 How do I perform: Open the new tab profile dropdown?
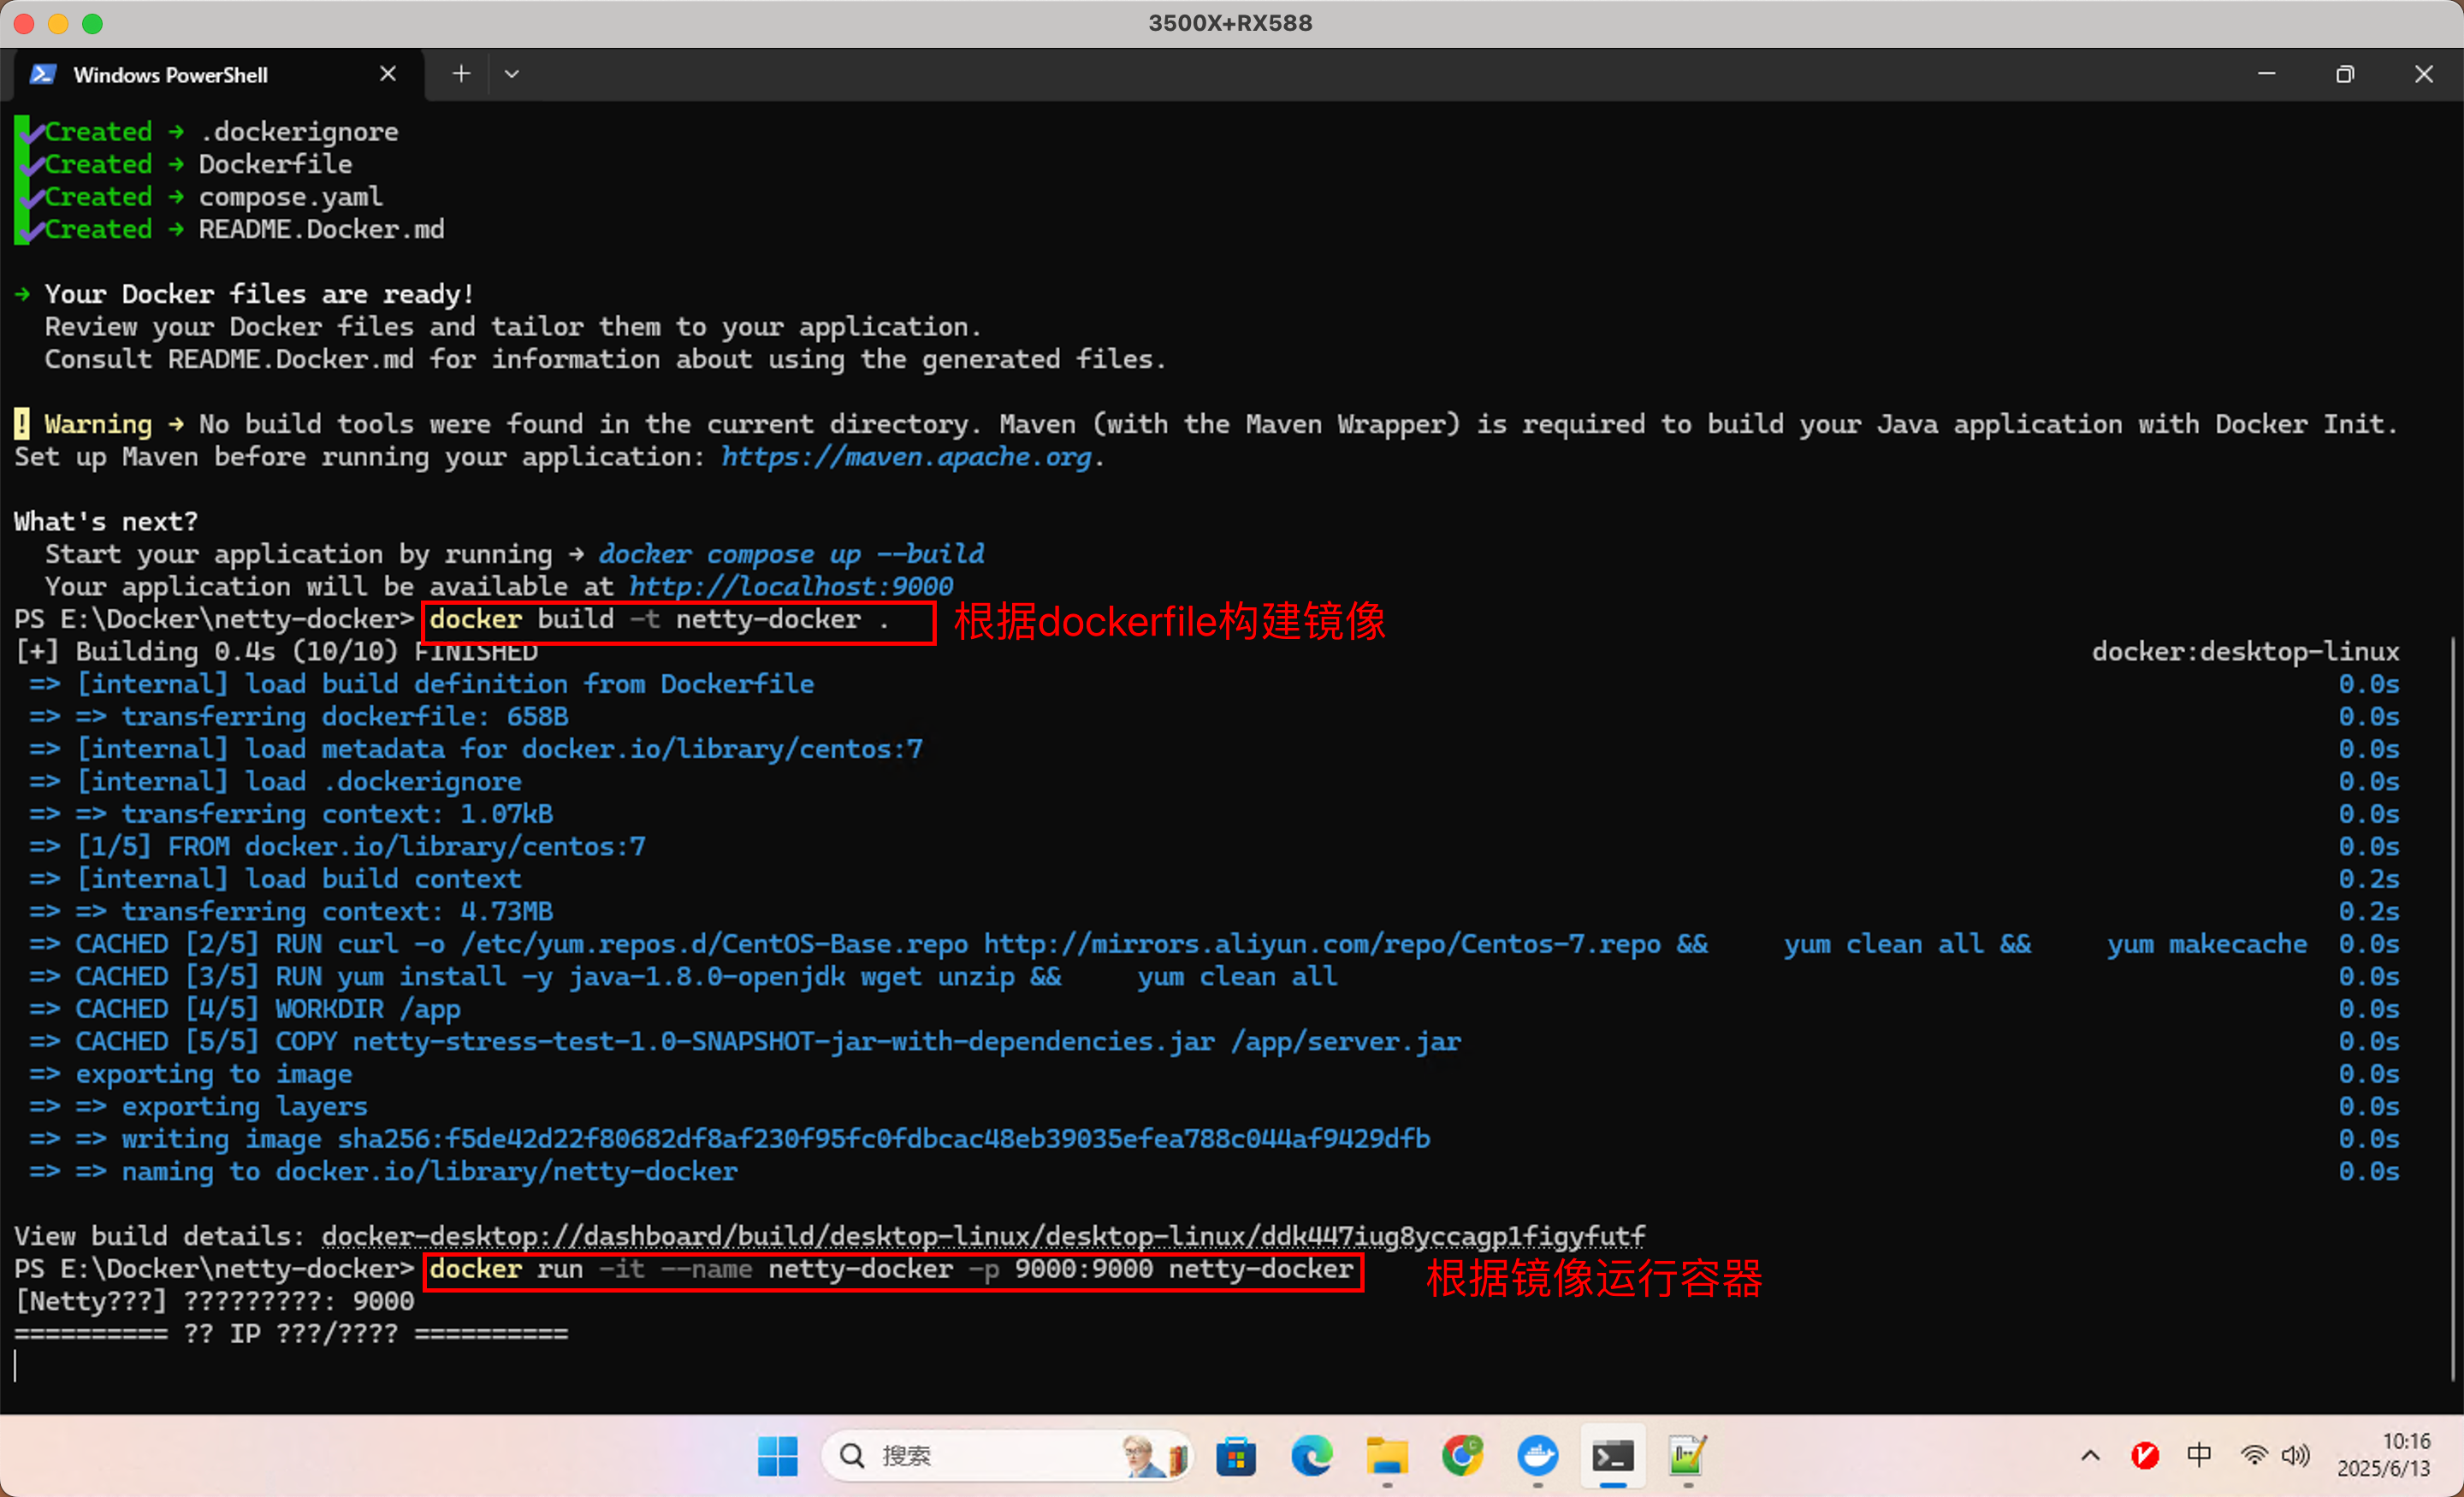pos(512,74)
